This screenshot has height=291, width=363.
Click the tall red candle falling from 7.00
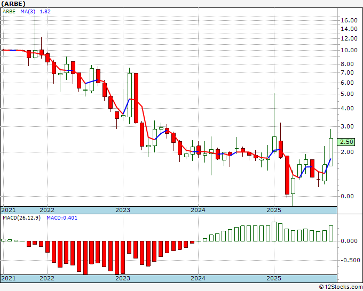pyautogui.click(x=136, y=98)
